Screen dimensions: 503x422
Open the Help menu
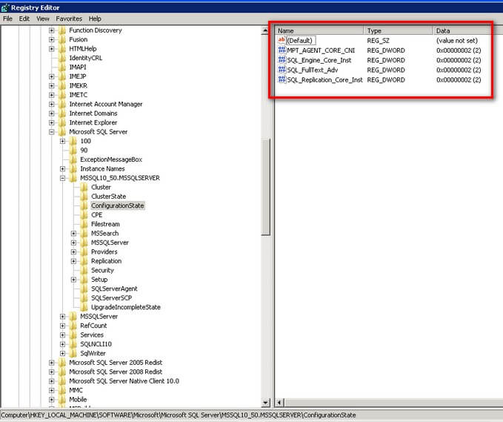point(95,19)
